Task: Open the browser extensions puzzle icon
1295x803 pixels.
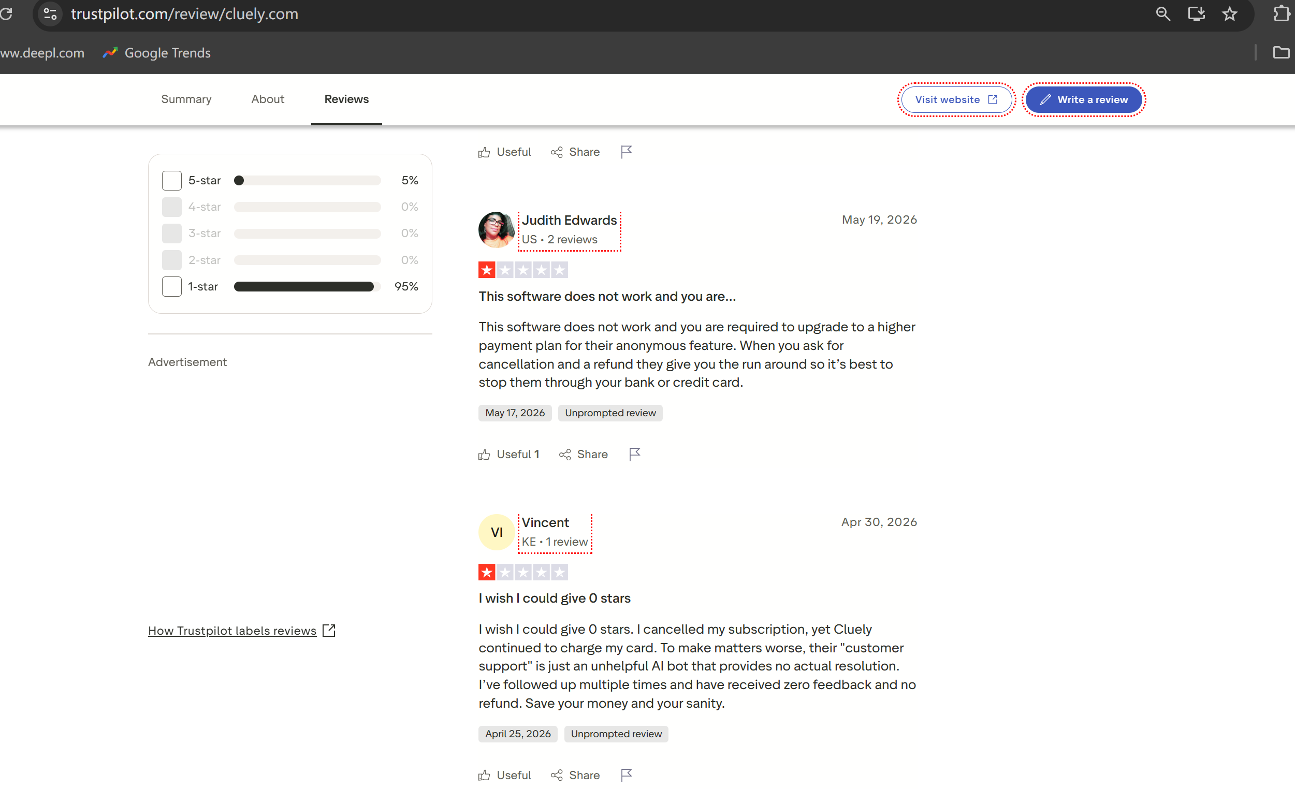Action: 1282,14
